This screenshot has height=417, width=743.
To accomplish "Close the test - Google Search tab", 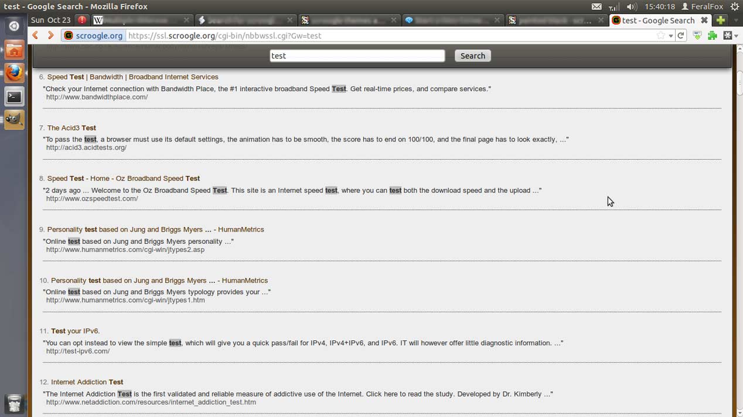I will [x=704, y=20].
